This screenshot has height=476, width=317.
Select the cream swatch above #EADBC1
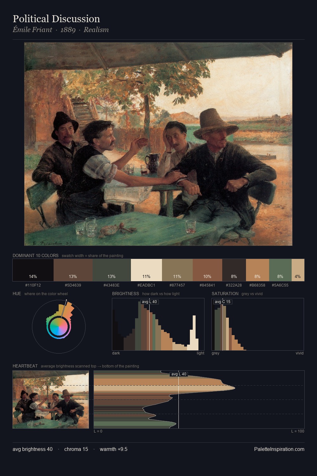pyautogui.click(x=146, y=270)
